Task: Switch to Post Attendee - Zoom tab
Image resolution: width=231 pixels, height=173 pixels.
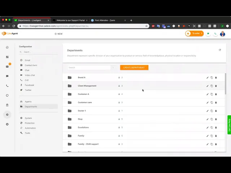Action: tap(108, 20)
